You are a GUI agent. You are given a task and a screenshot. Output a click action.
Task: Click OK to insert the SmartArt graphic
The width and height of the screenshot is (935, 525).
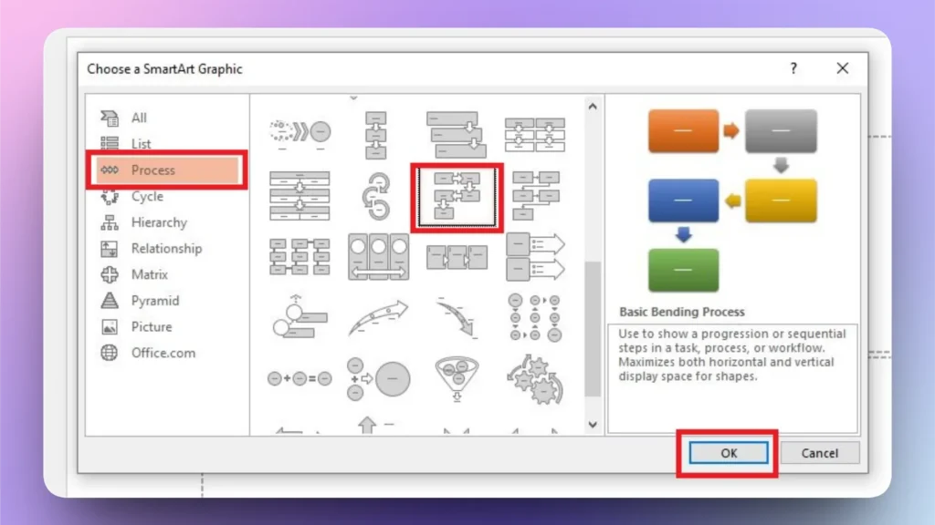coord(726,452)
